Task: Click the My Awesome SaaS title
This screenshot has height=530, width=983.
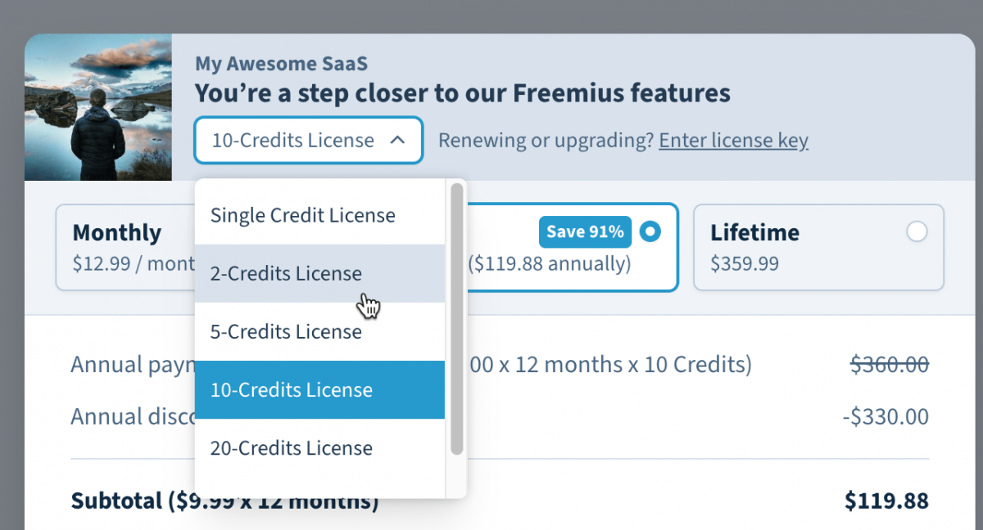Action: 281,63
